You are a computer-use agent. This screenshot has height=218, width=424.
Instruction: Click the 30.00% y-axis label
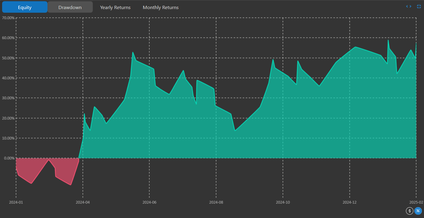pos(8,98)
